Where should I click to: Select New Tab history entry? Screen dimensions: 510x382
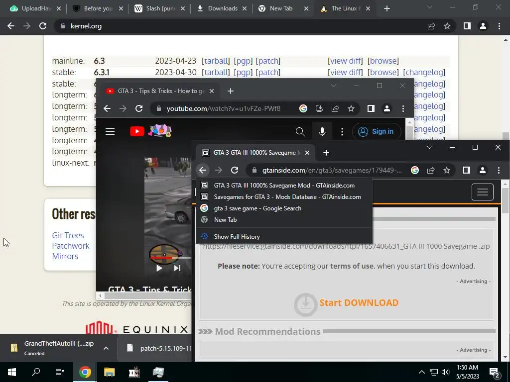pyautogui.click(x=284, y=219)
